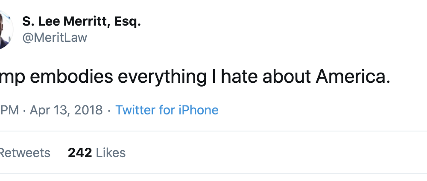
Task: Click the word Likes in stats row
Action: point(111,152)
